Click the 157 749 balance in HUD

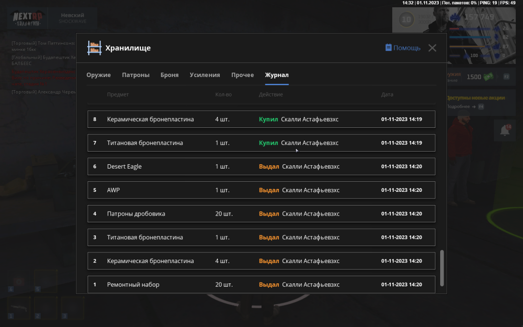click(x=478, y=17)
